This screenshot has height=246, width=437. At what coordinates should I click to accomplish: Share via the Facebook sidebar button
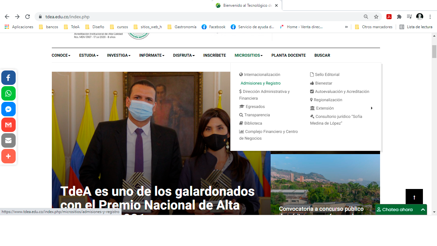8,78
